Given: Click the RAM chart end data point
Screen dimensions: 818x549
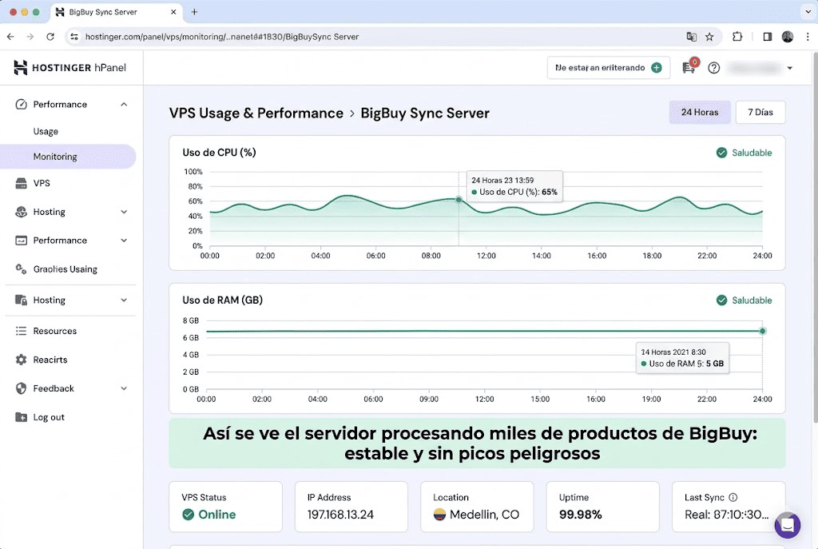Looking at the screenshot, I should point(762,331).
